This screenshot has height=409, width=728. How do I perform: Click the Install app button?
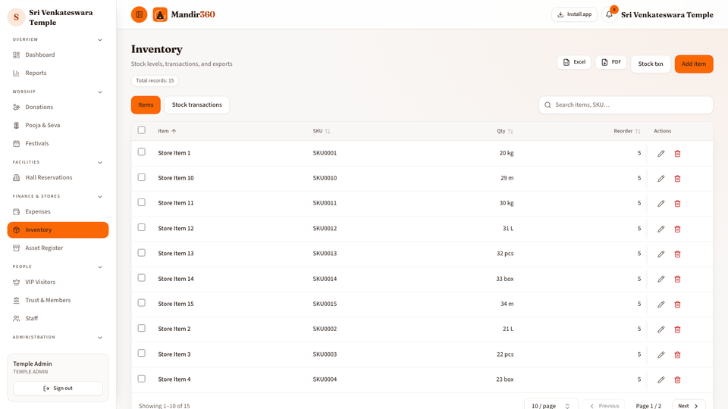(574, 14)
